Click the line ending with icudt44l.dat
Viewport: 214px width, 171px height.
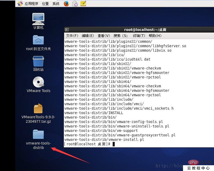[x=107, y=59]
